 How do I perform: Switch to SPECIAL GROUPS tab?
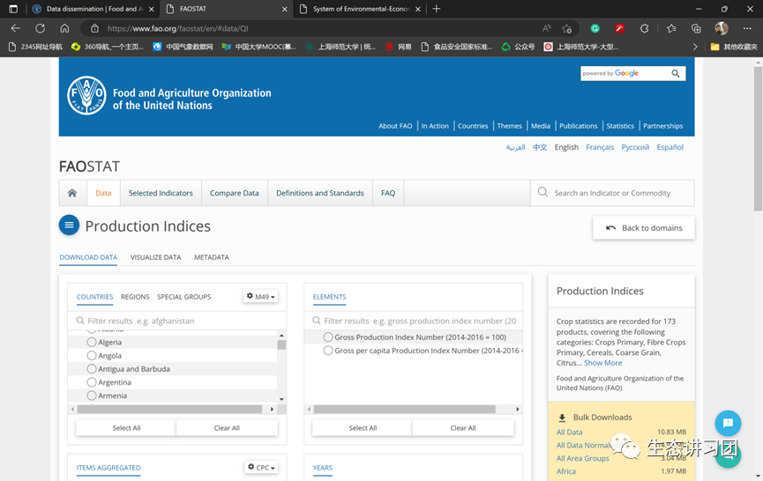coord(184,297)
